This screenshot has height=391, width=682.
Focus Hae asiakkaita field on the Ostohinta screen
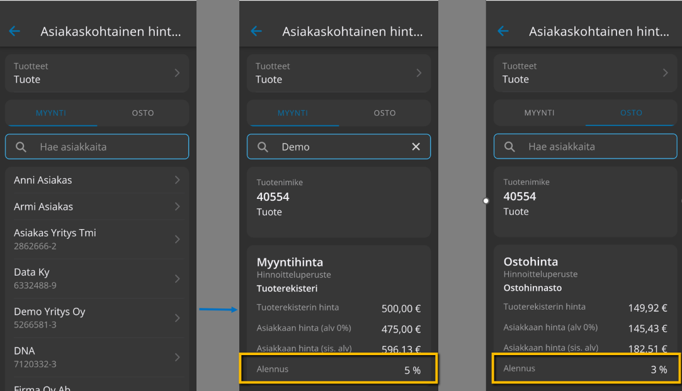pos(586,146)
